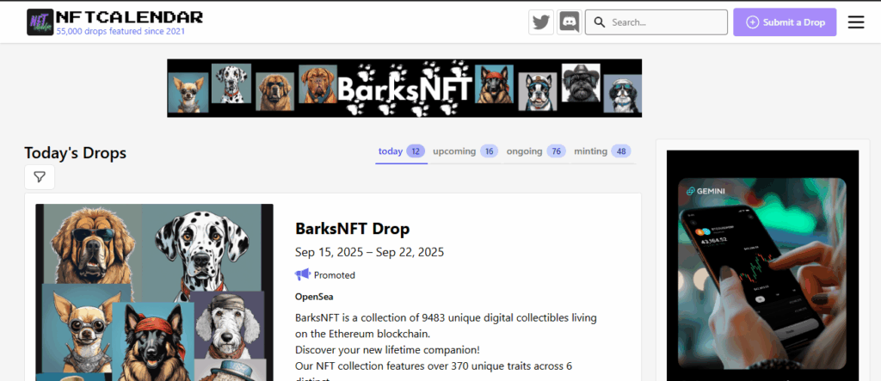The width and height of the screenshot is (881, 381).
Task: Click the Submit a Drop button
Action: pyautogui.click(x=785, y=22)
